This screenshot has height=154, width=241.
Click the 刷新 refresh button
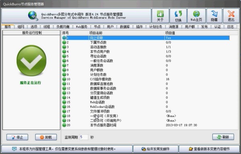click(x=223, y=137)
